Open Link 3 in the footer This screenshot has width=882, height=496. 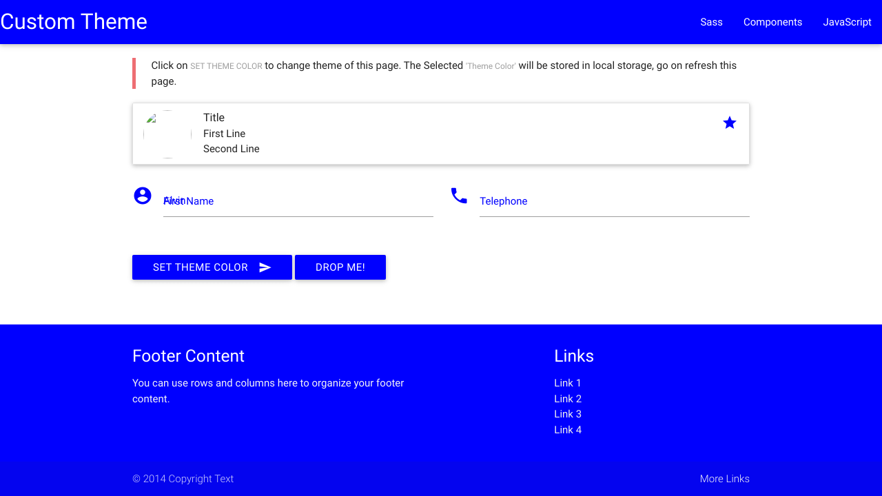coord(567,414)
